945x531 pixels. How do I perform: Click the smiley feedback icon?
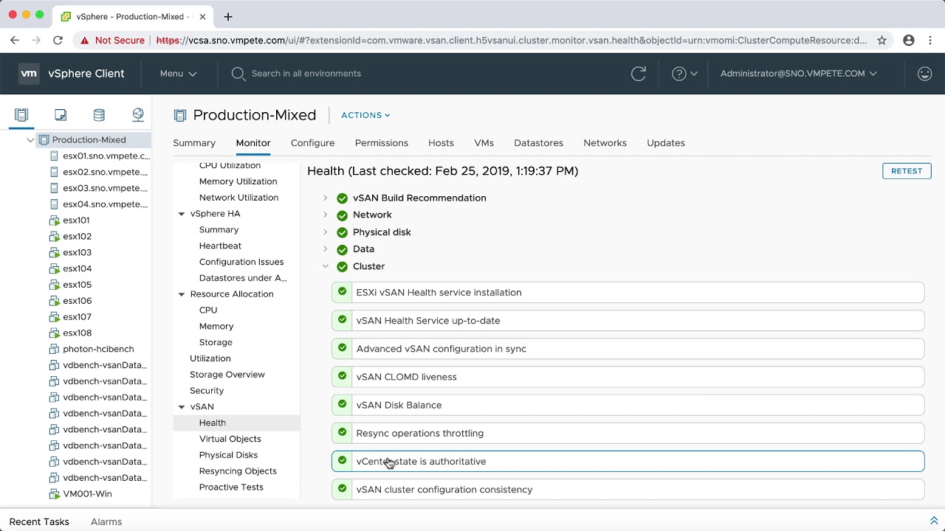pyautogui.click(x=924, y=74)
